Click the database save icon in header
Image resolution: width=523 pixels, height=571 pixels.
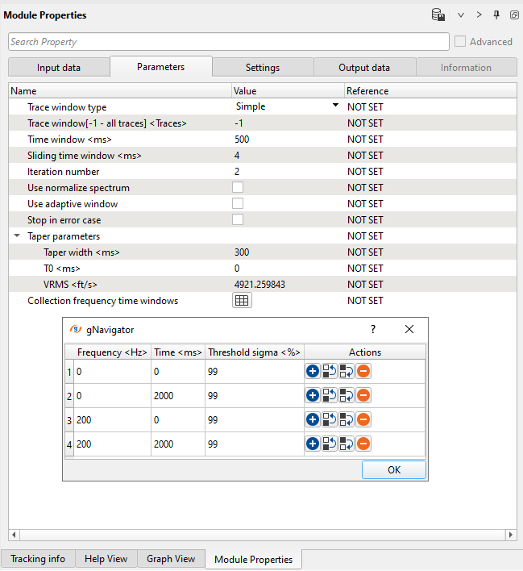[438, 15]
